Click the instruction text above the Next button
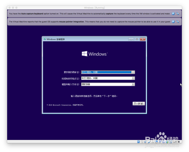This screenshot has height=152, width=189. coord(94,96)
